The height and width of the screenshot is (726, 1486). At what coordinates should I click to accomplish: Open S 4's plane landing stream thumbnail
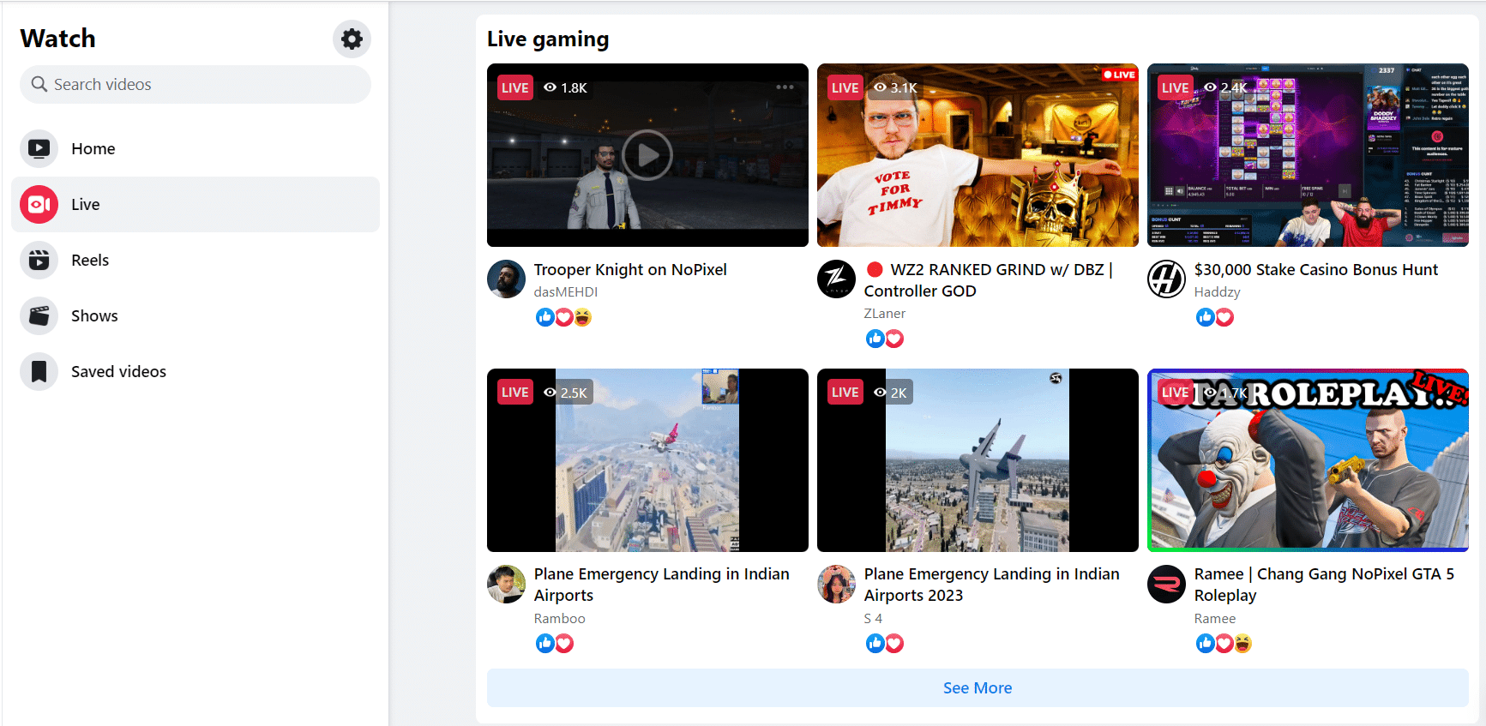978,460
